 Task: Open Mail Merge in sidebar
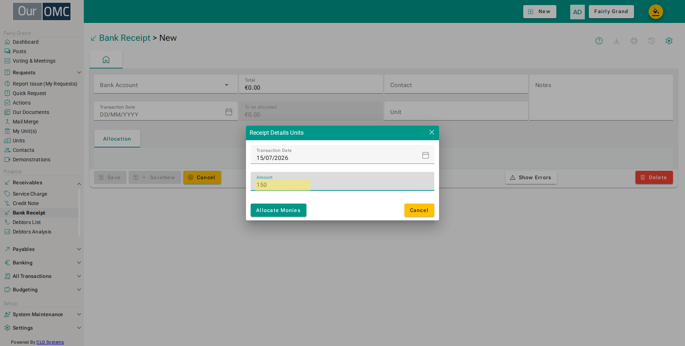pos(26,122)
